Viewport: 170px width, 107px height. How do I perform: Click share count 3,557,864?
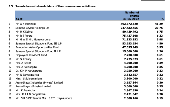tap(131, 82)
